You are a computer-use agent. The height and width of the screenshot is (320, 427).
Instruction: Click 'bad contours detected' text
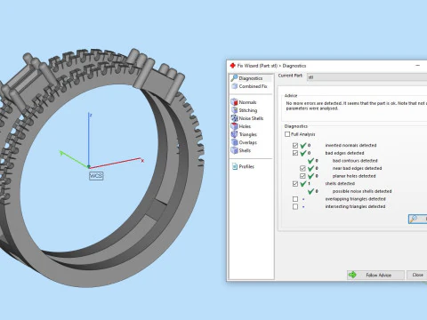355,161
